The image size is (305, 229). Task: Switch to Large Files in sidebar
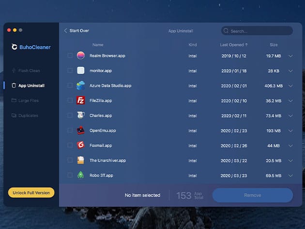28,101
